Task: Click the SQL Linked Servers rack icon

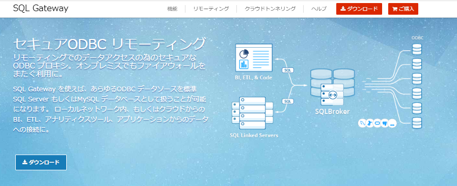Action: 252,113
